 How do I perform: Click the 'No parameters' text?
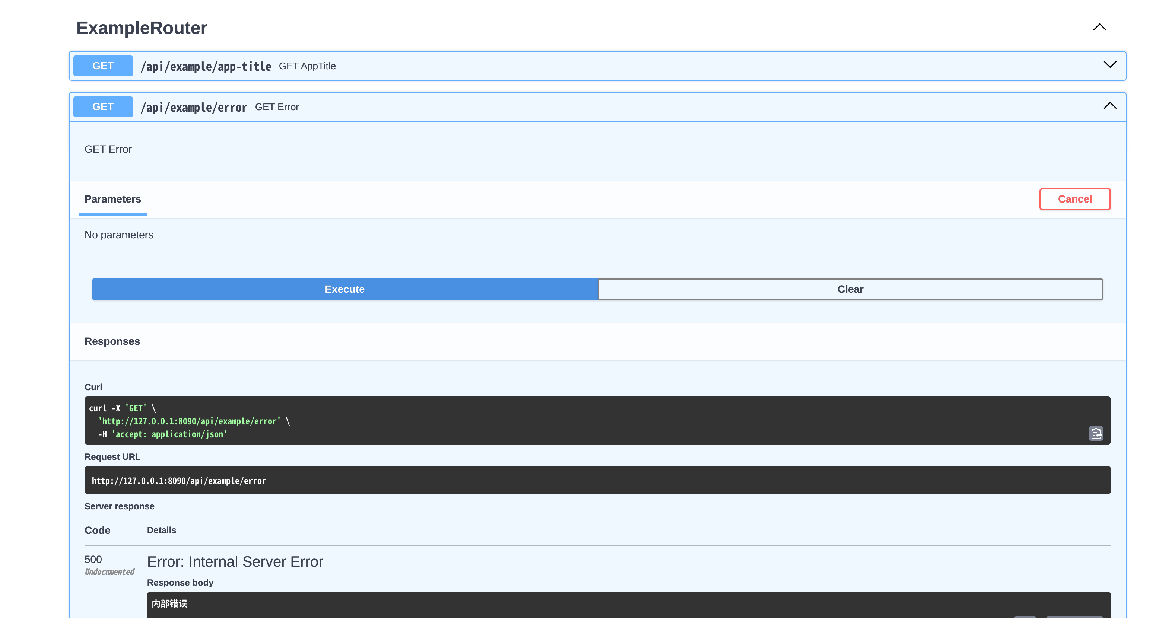(119, 235)
